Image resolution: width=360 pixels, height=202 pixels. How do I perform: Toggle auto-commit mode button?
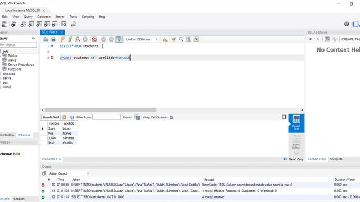[119, 39]
